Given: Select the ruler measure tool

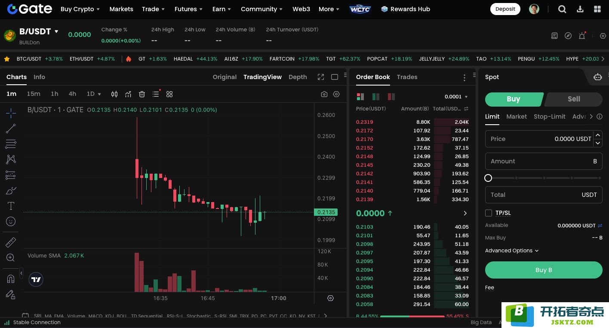Looking at the screenshot, I should 11,242.
